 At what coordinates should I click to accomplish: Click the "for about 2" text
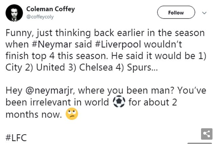[153, 103]
